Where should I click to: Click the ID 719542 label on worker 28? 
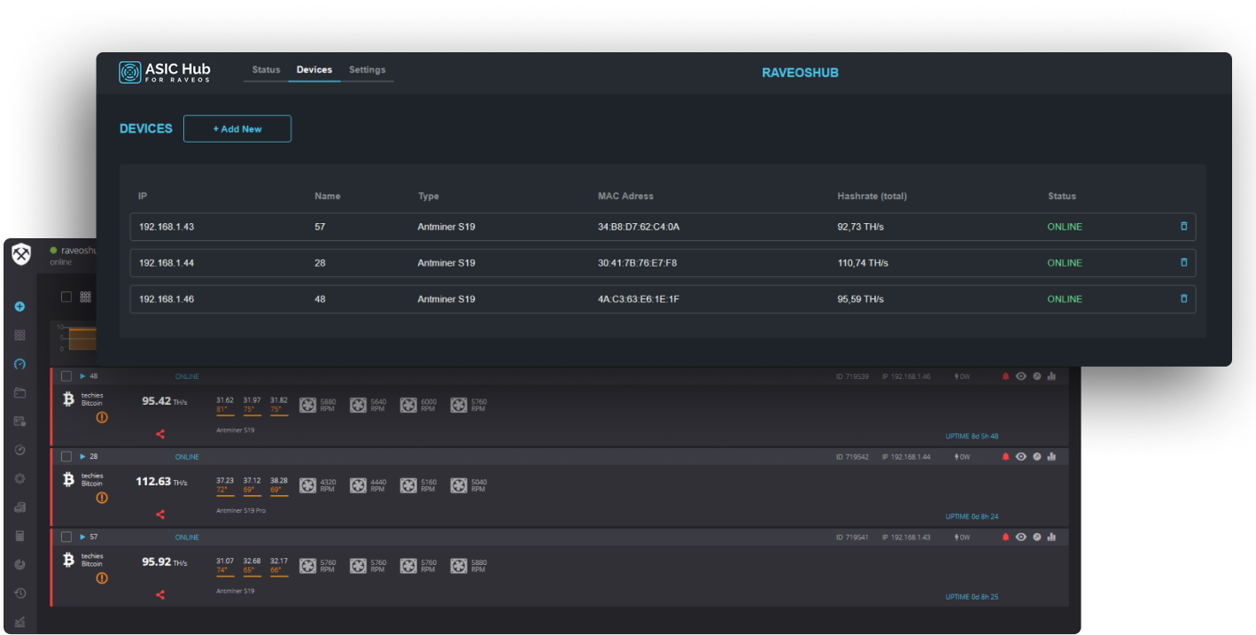[852, 457]
